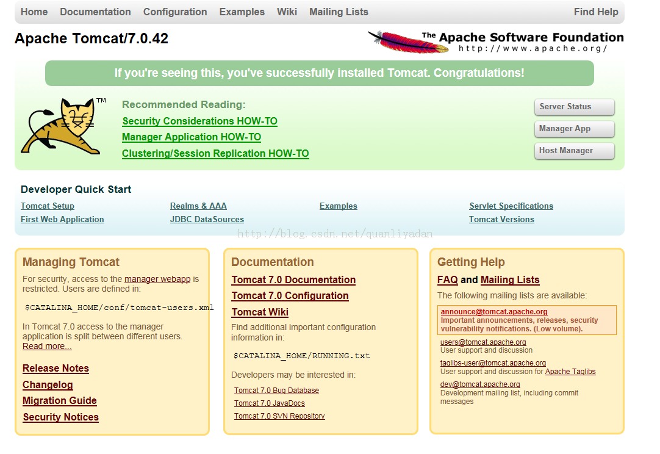Click users@tomcat.apache.org mailing list link
The image size is (660, 454).
click(483, 342)
